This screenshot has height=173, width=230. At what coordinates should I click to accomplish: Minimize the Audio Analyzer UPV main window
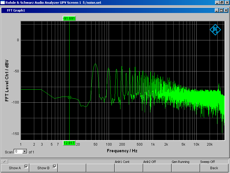217,3
